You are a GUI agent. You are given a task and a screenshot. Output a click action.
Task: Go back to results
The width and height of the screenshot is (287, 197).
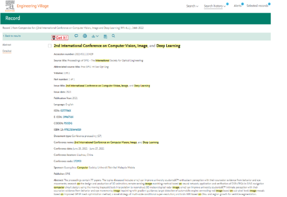12,36
